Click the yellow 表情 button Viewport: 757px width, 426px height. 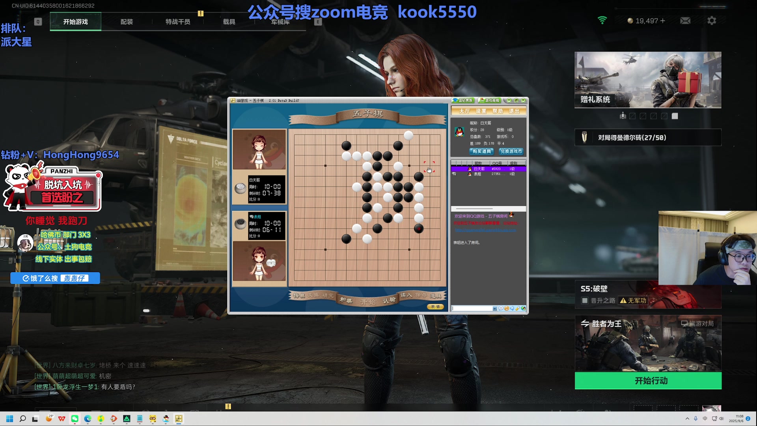pos(435,306)
